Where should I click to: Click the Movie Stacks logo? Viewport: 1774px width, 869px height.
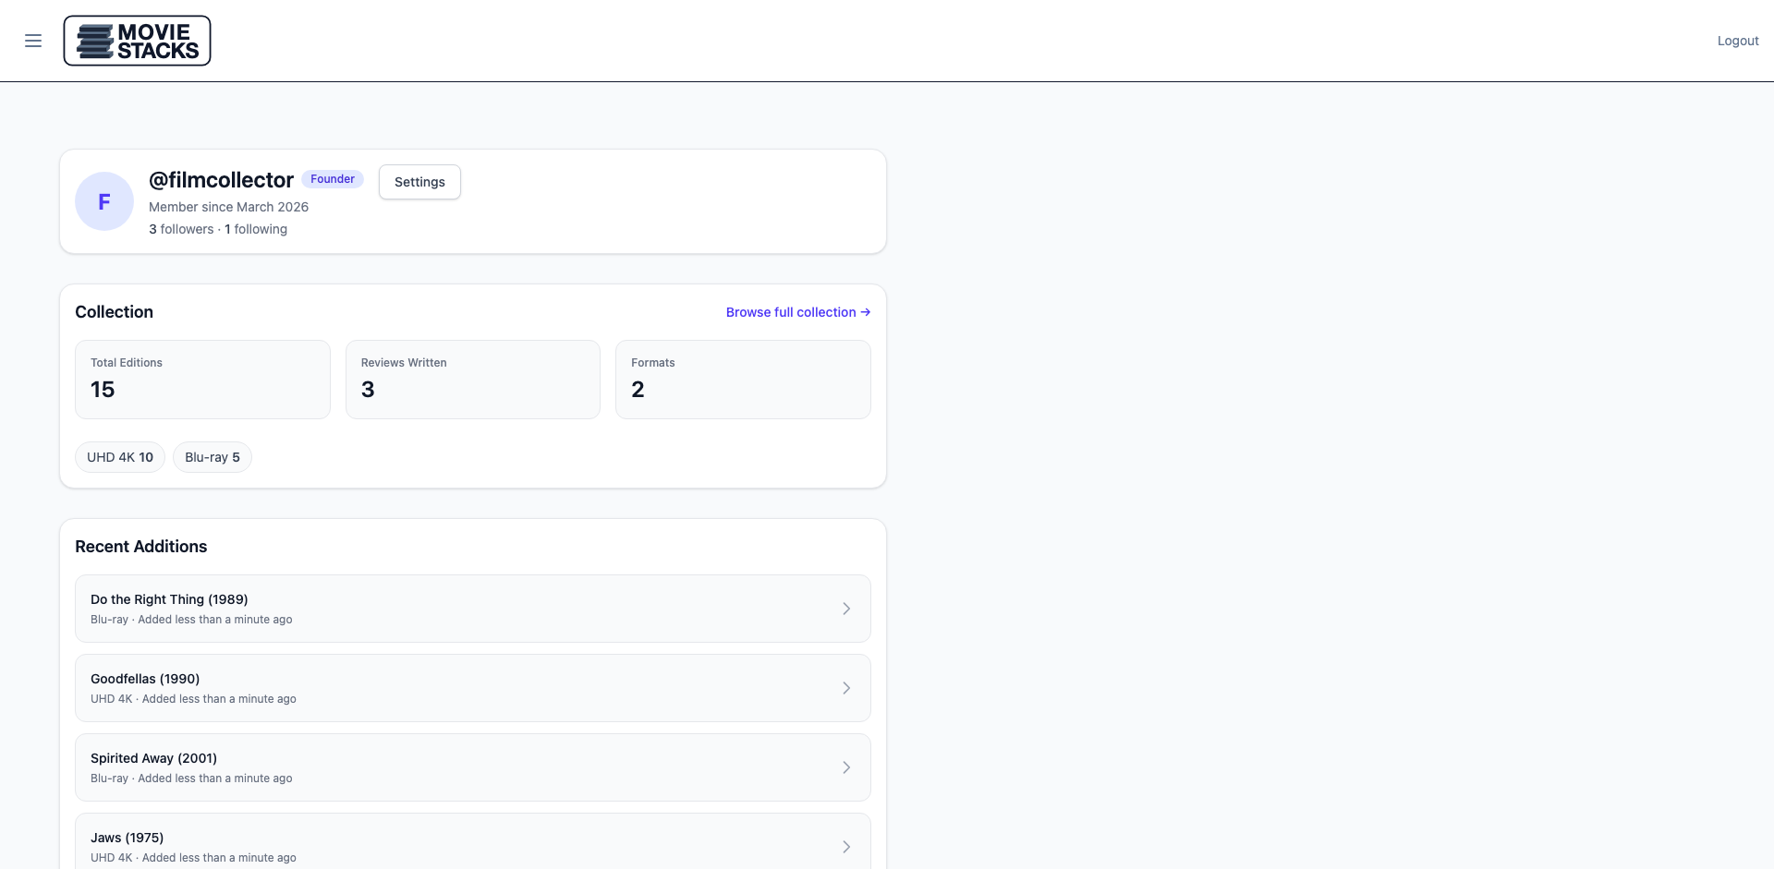pyautogui.click(x=137, y=41)
